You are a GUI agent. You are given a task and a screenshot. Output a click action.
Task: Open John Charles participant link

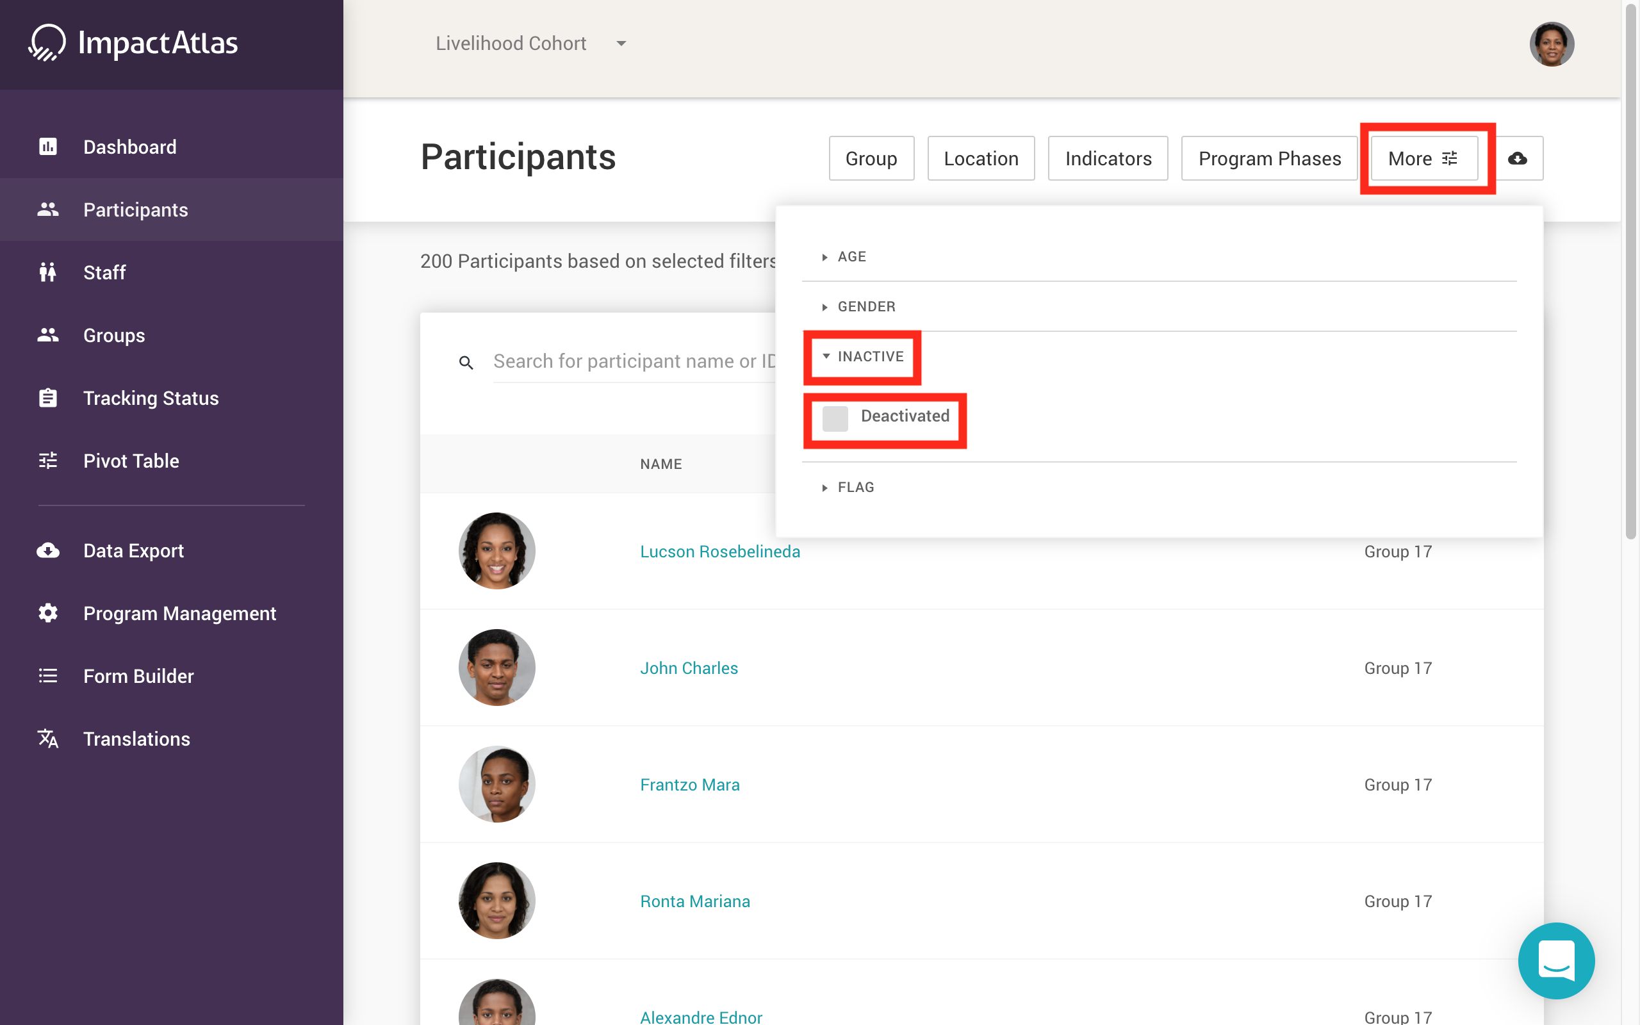[x=689, y=668]
